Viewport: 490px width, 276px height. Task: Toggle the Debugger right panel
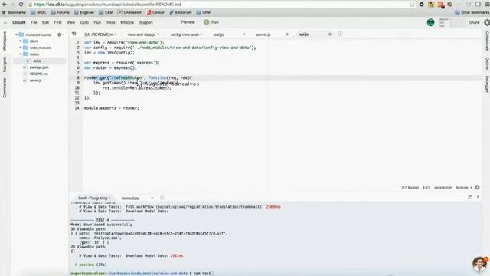tap(487, 84)
